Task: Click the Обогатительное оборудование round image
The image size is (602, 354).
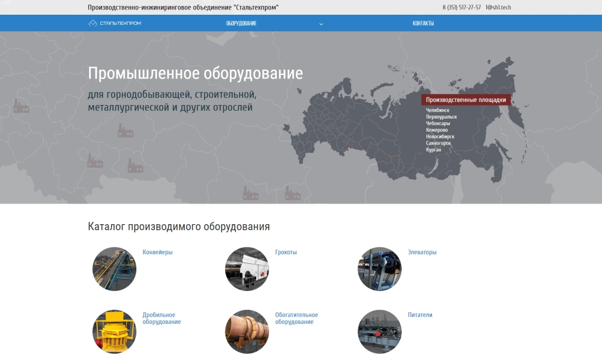Action: click(247, 332)
